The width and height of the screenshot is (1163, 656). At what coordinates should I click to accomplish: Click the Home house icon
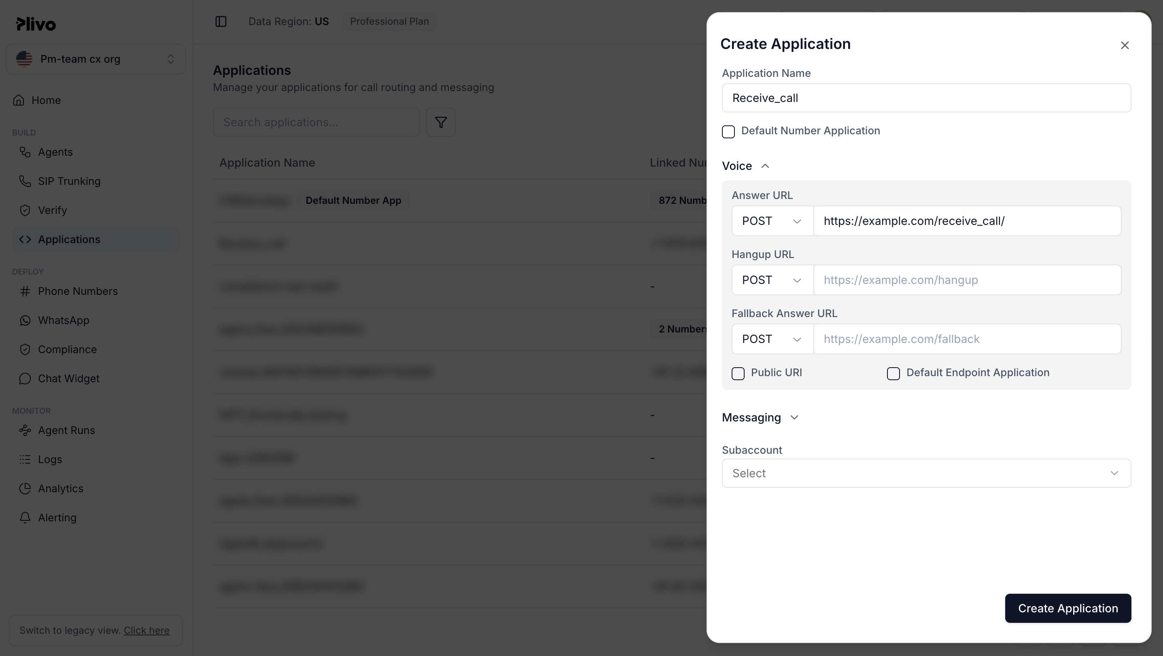tap(19, 100)
